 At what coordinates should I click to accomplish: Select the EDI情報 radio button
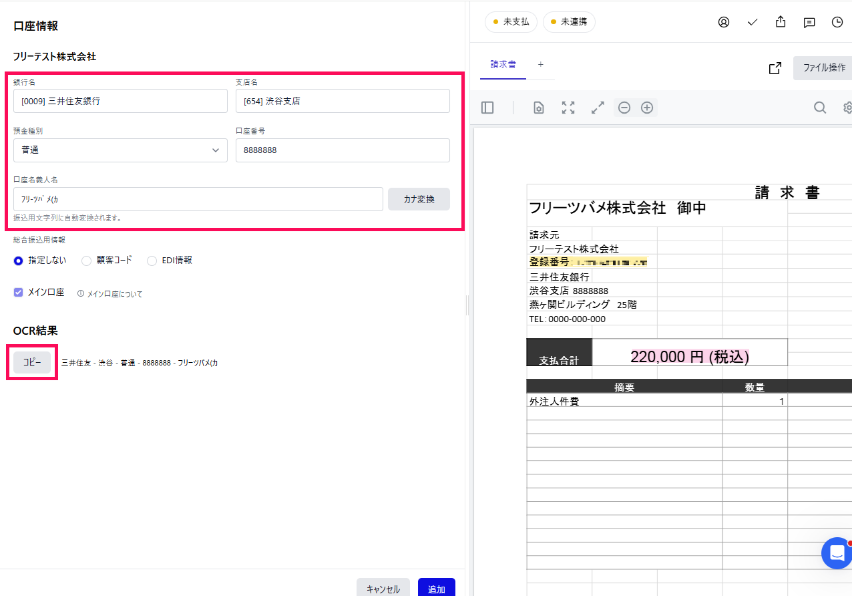click(152, 261)
